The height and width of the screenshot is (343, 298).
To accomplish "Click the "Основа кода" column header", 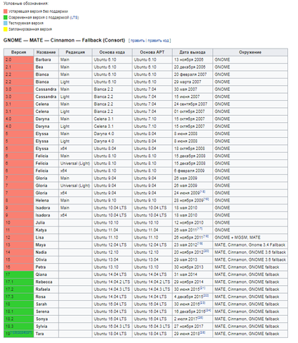I will [112, 52].
